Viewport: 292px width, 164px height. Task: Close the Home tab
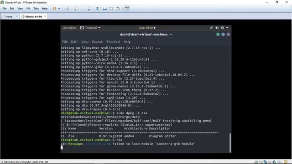[x=16, y=16]
